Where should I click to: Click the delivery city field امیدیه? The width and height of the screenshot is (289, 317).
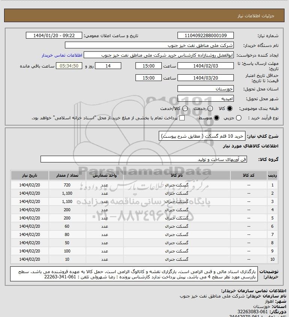coord(205,99)
